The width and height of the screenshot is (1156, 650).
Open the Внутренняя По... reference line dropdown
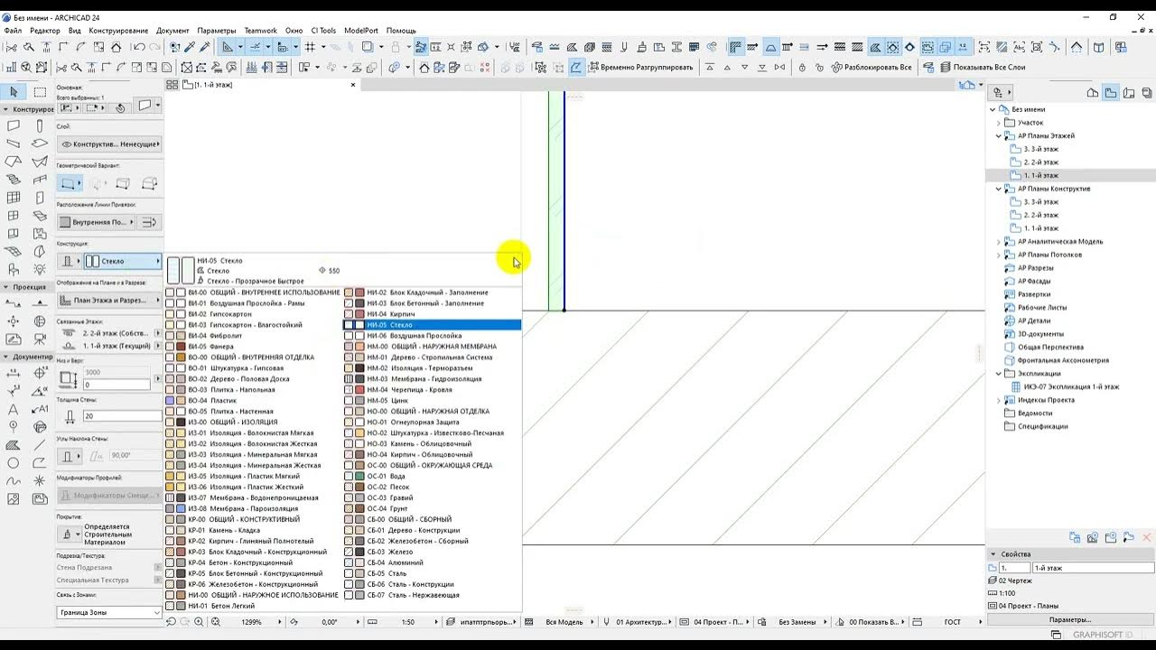coord(97,222)
